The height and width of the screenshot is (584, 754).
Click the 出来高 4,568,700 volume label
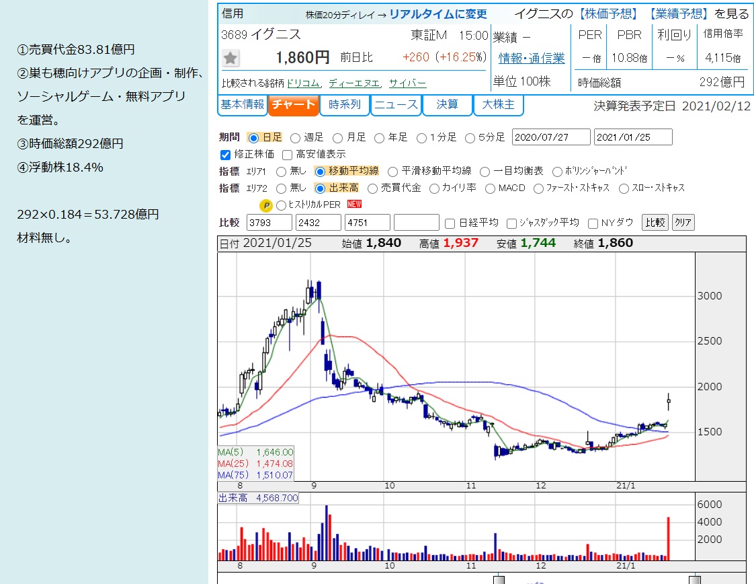[x=258, y=498]
